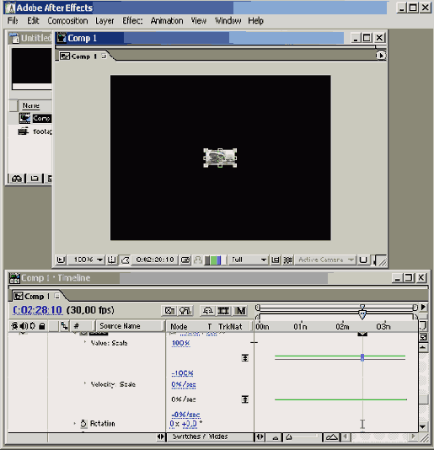Click Switches / Modes button
Viewport: 434px width, 450px height.
point(201,437)
